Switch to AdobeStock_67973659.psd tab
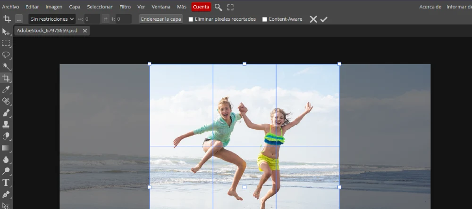 pyautogui.click(x=47, y=31)
